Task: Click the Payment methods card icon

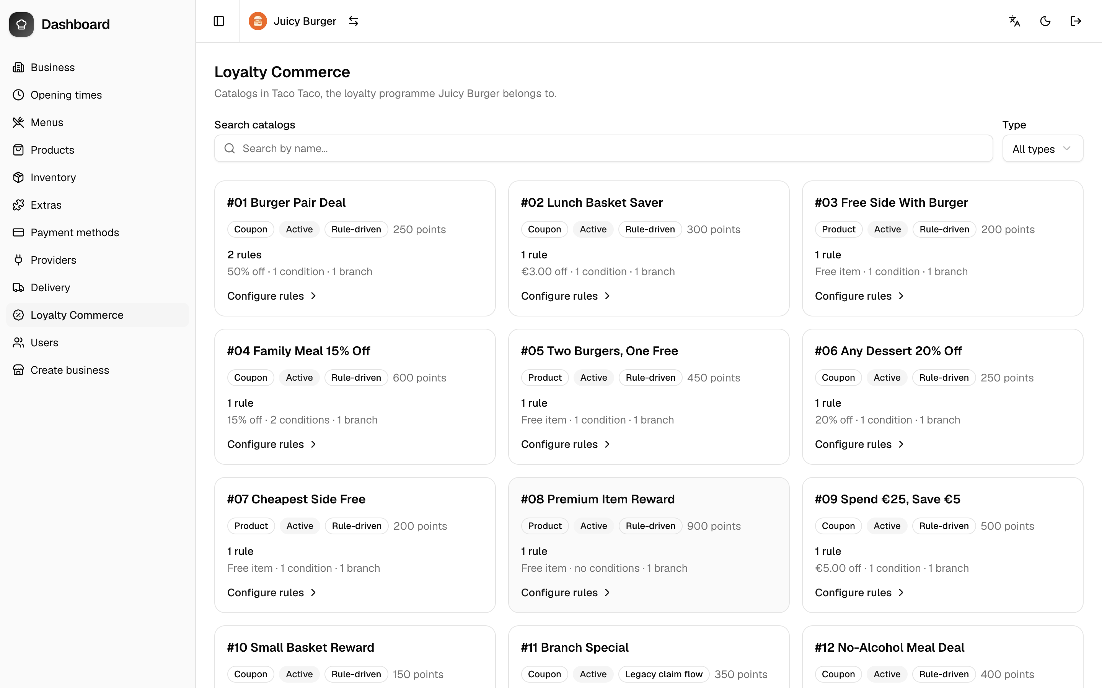Action: [x=18, y=232]
